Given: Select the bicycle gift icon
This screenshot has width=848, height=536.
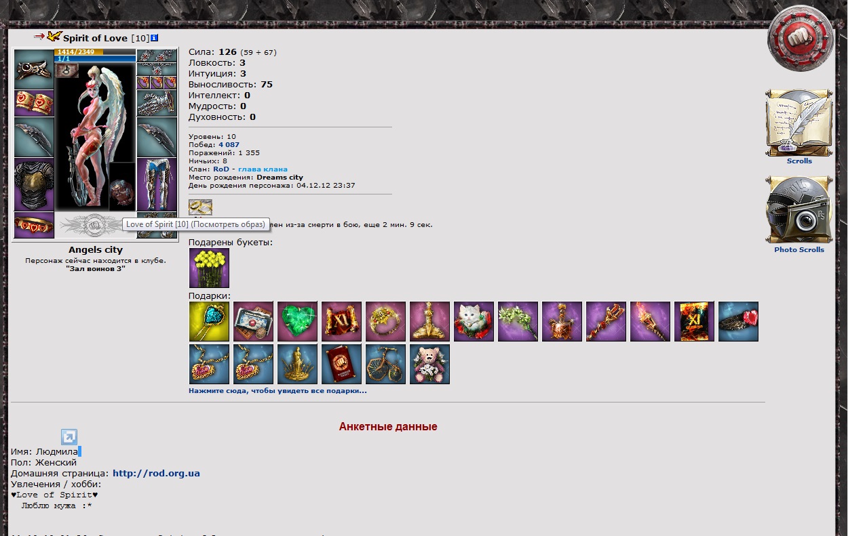Looking at the screenshot, I should 385,364.
